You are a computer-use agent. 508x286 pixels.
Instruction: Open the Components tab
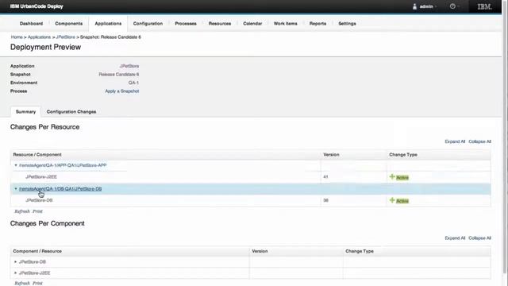(69, 24)
